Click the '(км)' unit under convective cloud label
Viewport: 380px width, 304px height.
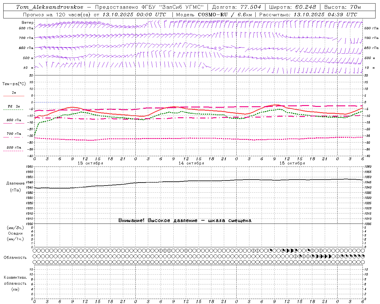pyautogui.click(x=15, y=289)
